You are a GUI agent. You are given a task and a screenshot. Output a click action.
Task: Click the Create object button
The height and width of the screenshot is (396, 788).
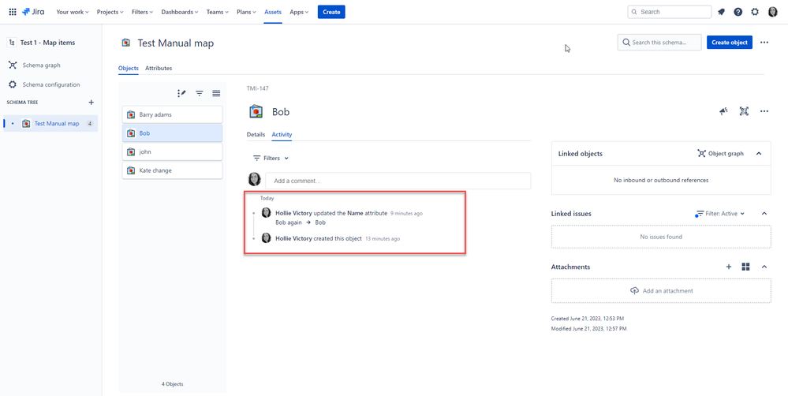730,43
